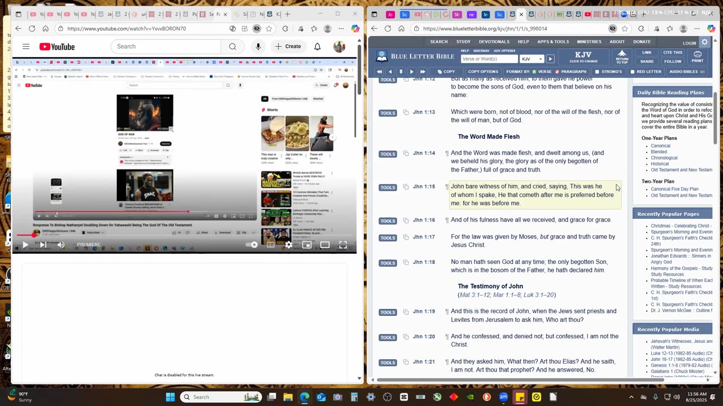
Task: Toggle closed captions in YouTube player
Action: [271, 245]
